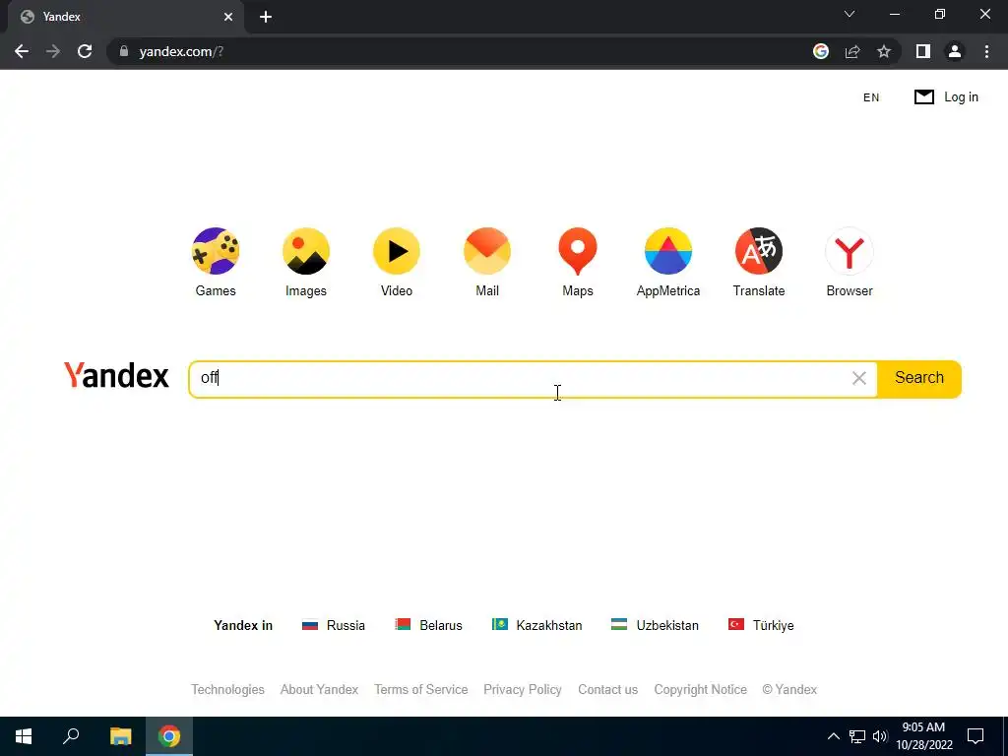
Task: Expand the tab search chevron
Action: tap(850, 14)
